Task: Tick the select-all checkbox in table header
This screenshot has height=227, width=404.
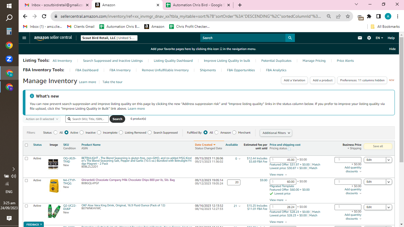Action: pyautogui.click(x=26, y=145)
